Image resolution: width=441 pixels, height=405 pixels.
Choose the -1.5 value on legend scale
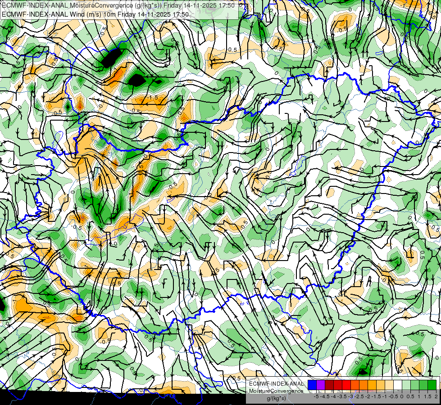tap(376, 396)
